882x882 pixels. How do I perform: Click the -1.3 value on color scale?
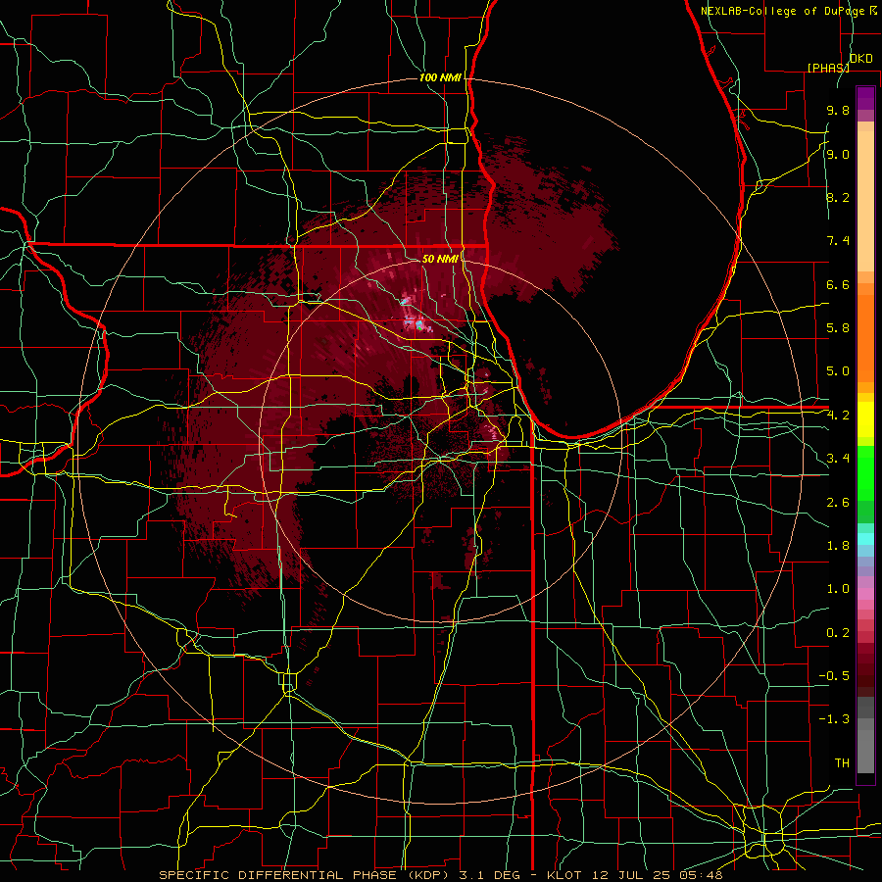point(834,719)
